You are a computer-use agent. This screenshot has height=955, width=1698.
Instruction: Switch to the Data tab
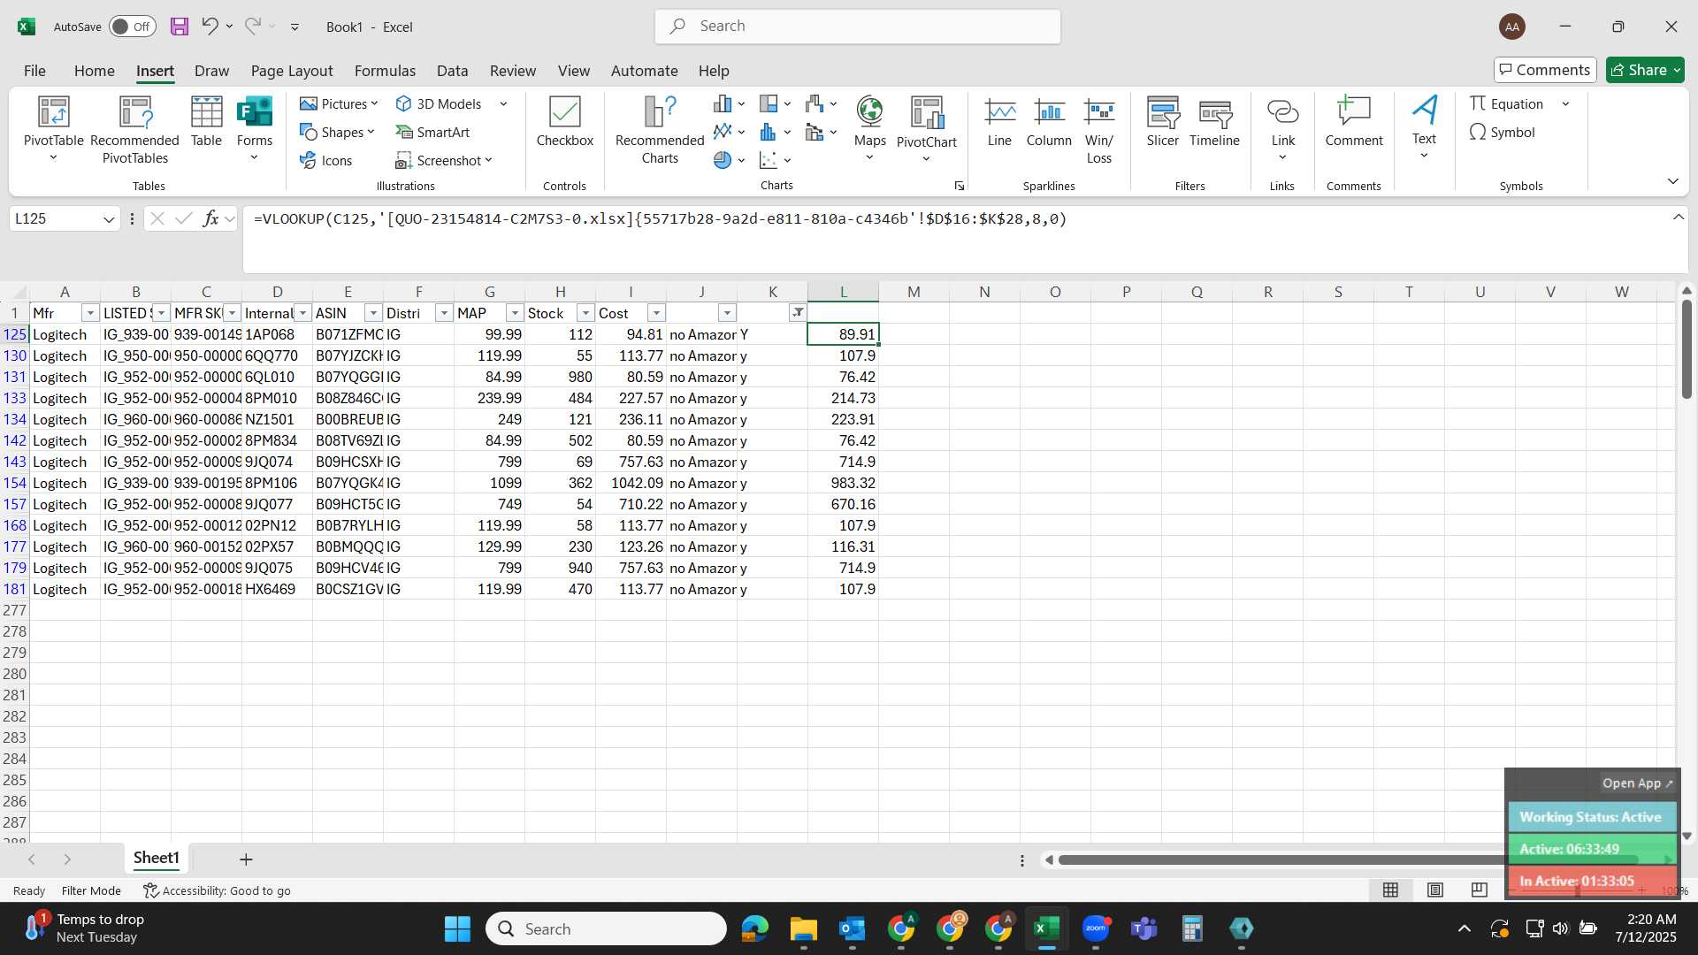[x=452, y=71]
